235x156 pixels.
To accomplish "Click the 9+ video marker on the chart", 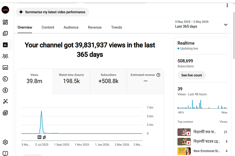I will pyautogui.click(x=40, y=137).
